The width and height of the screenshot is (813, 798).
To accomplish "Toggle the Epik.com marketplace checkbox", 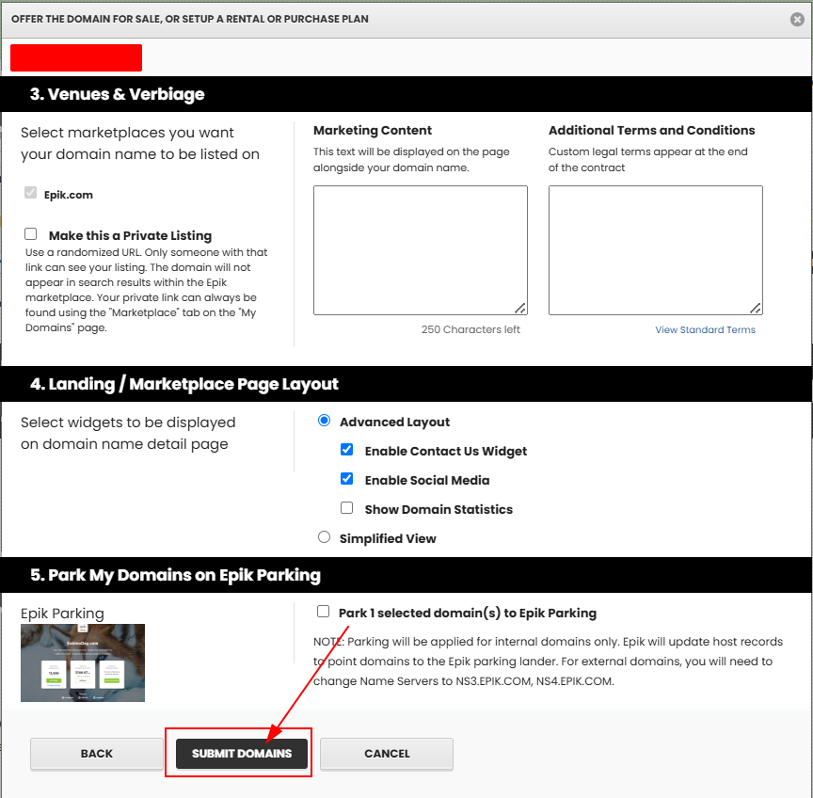I will coord(31,193).
